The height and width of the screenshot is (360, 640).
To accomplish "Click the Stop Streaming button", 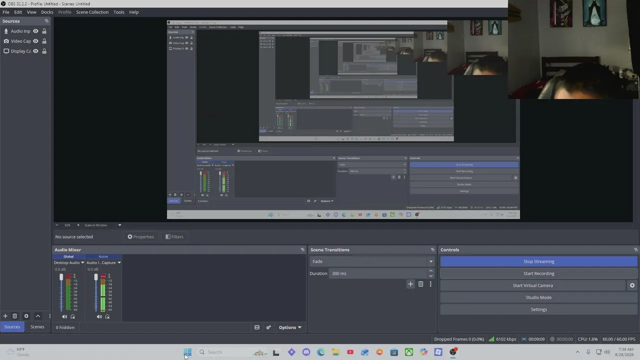I will [539, 261].
